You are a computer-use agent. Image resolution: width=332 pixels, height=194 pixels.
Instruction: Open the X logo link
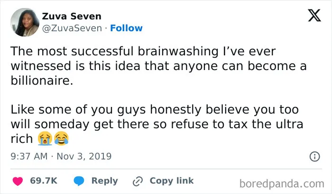click(314, 15)
